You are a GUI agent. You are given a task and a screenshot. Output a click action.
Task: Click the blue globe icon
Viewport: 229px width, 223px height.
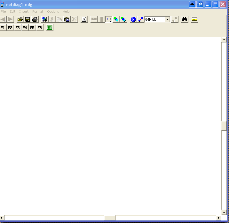(x=133, y=19)
